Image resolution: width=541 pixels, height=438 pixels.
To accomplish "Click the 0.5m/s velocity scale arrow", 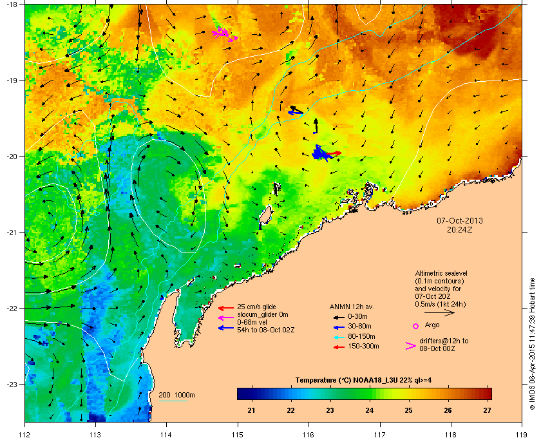I will tap(439, 313).
